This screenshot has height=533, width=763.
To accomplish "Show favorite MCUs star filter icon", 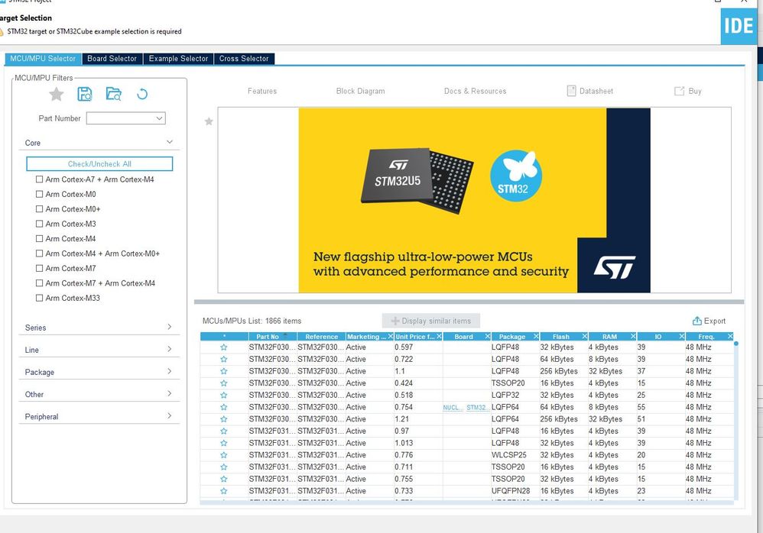I will tap(57, 94).
